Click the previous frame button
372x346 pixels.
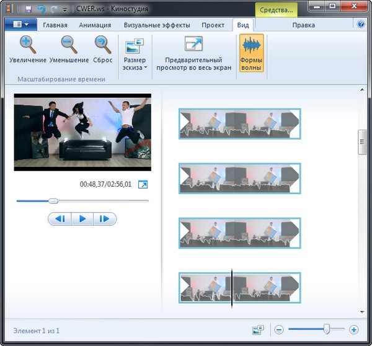60,218
